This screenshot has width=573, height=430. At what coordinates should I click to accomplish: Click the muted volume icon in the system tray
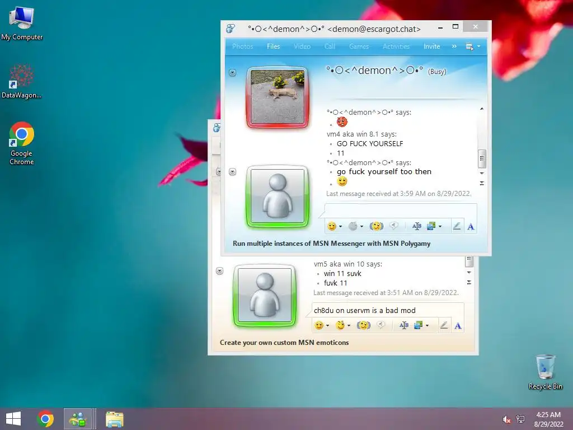(506, 419)
